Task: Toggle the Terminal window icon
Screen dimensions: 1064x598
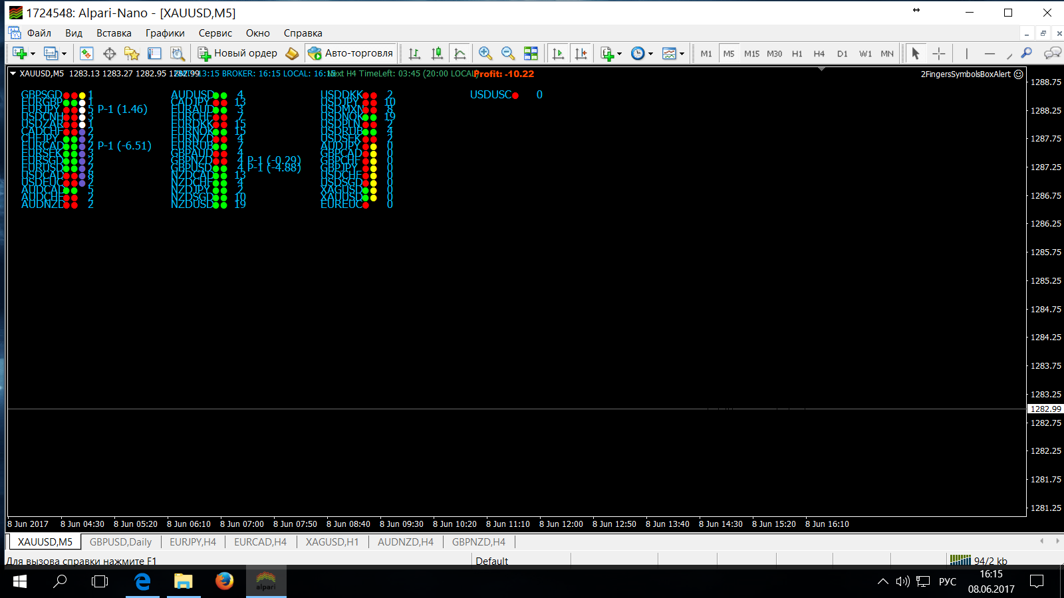Action: [x=154, y=53]
